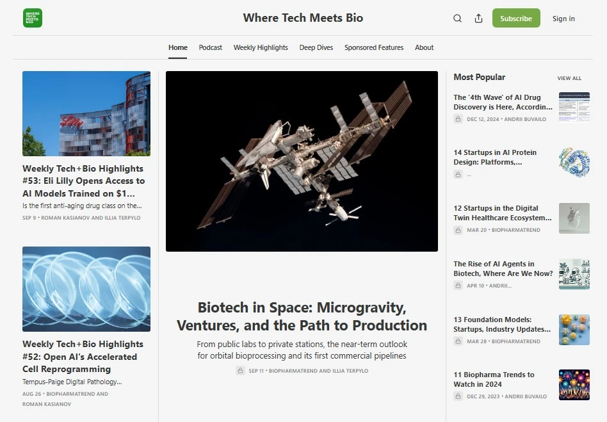
Task: Open the Deep Dives section
Action: point(316,47)
